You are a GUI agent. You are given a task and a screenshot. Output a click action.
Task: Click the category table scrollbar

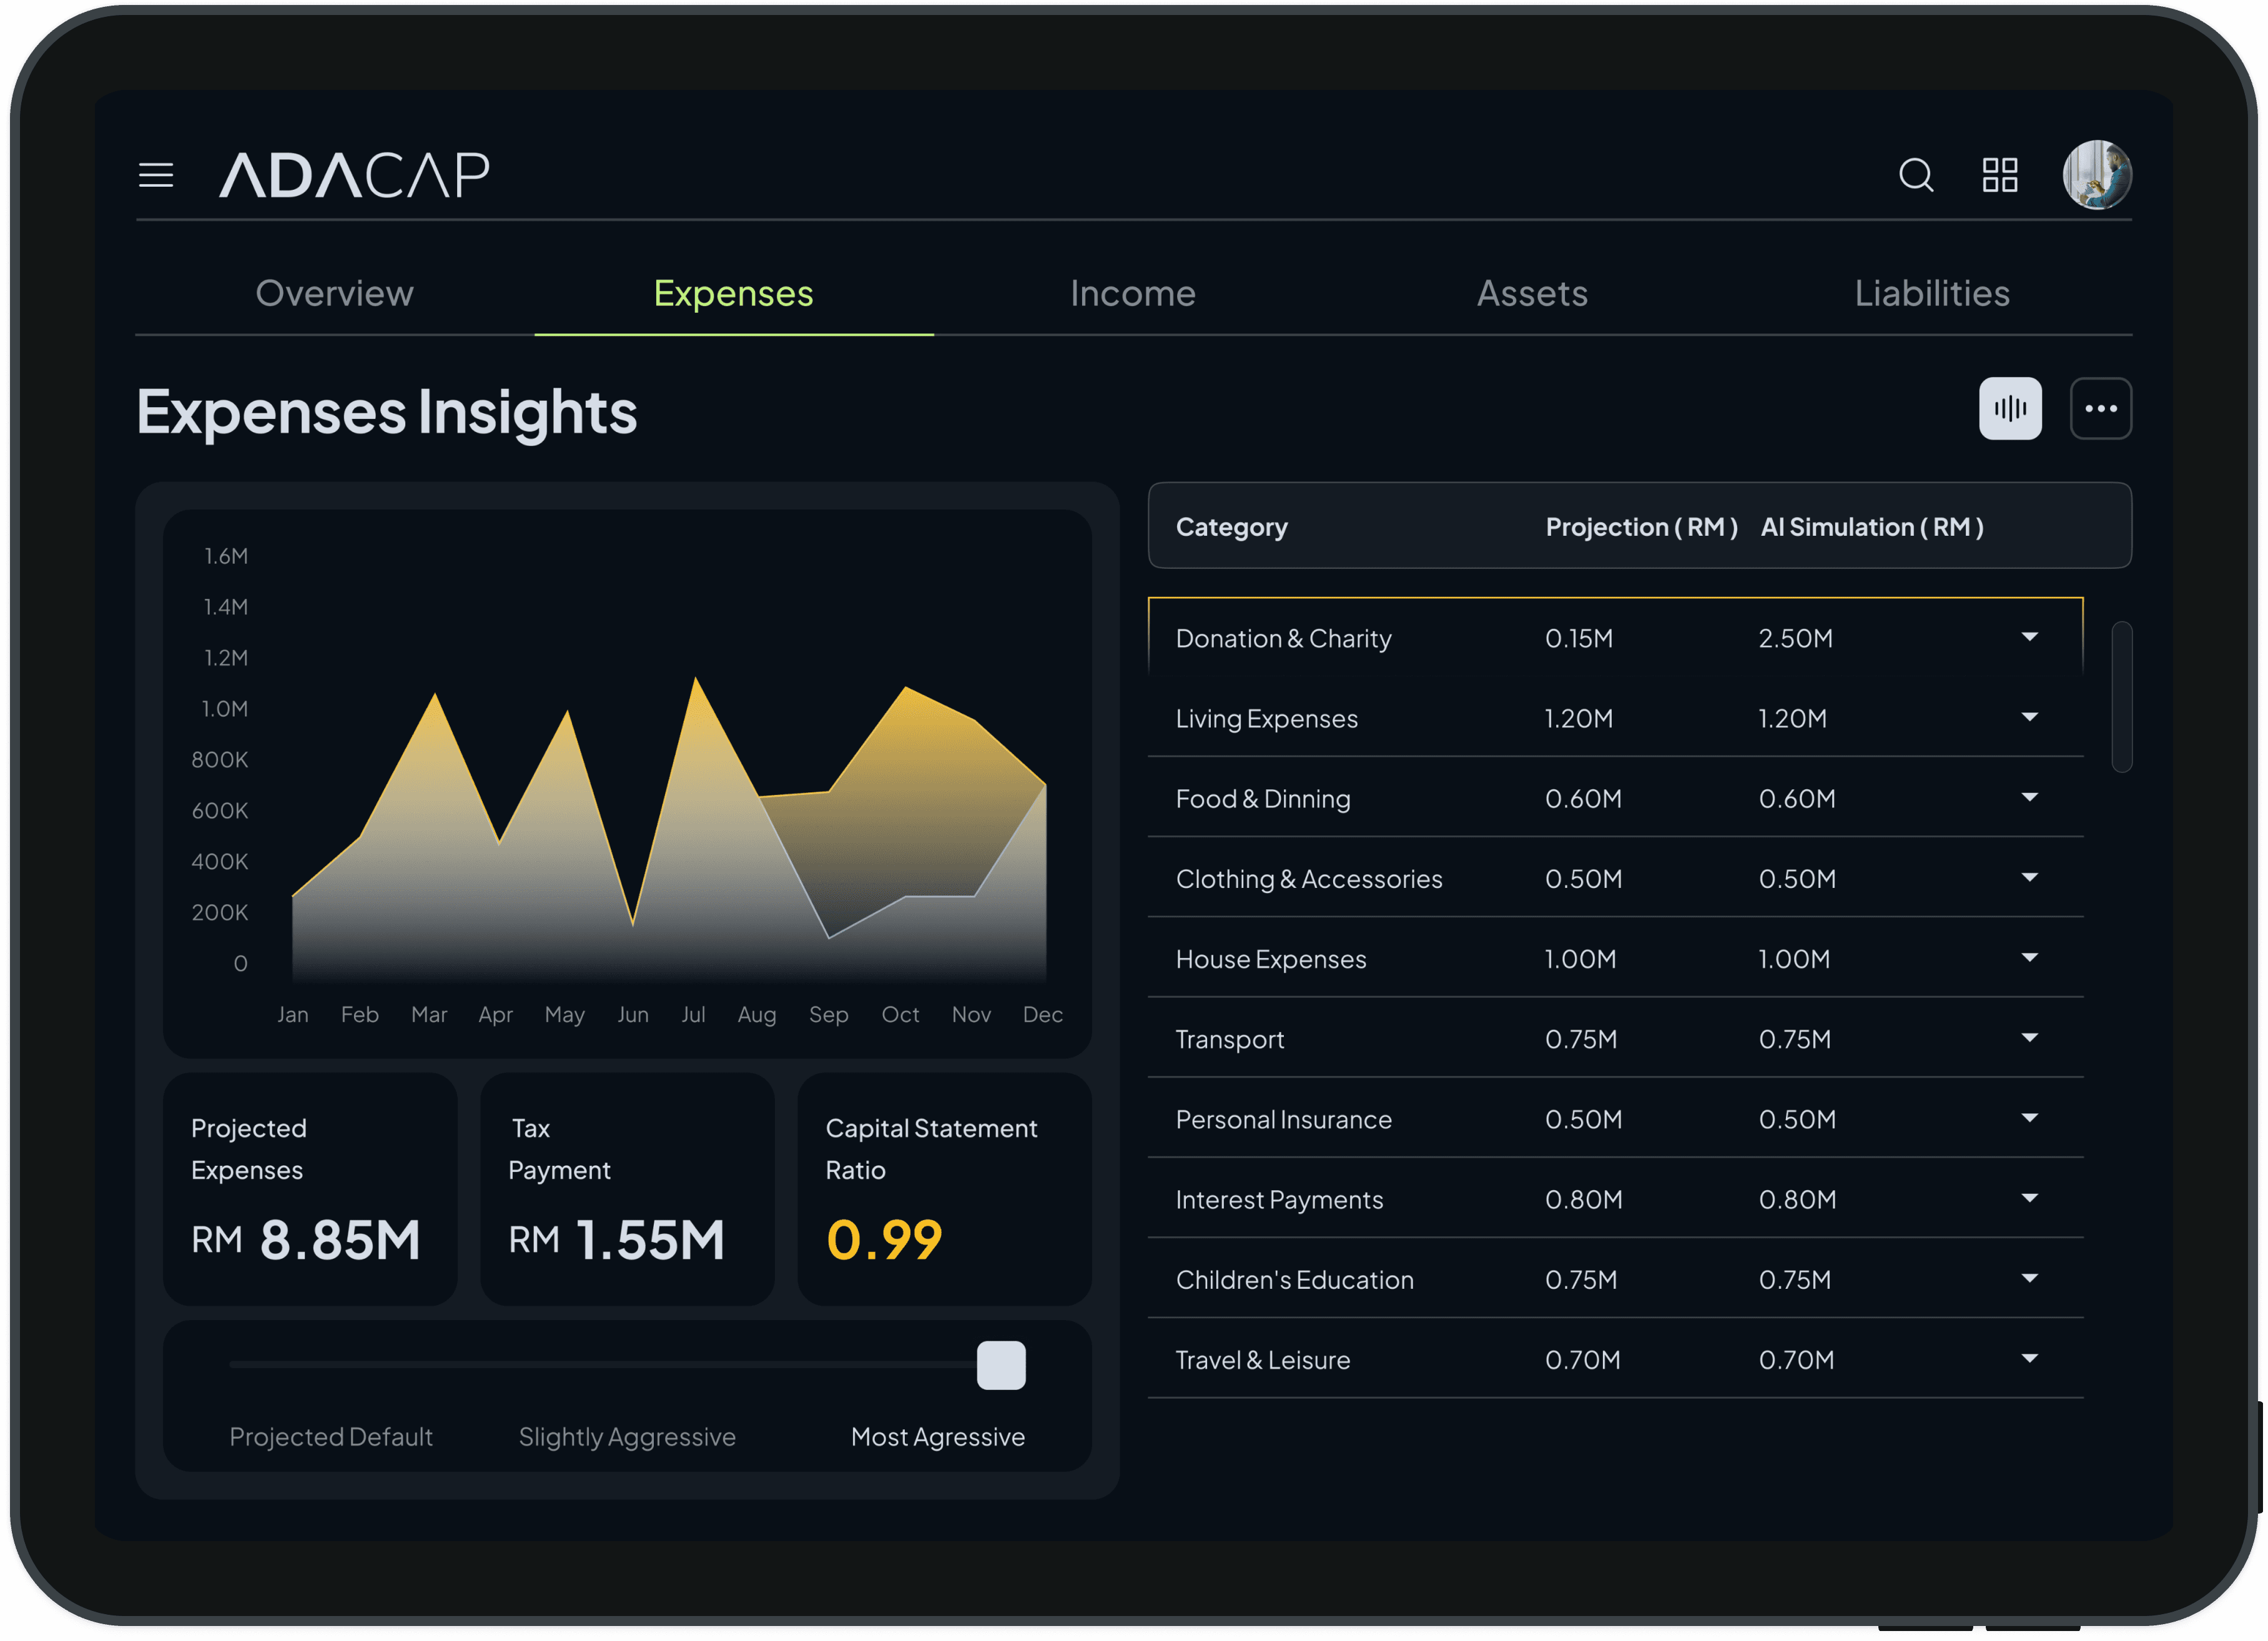coord(2121,697)
